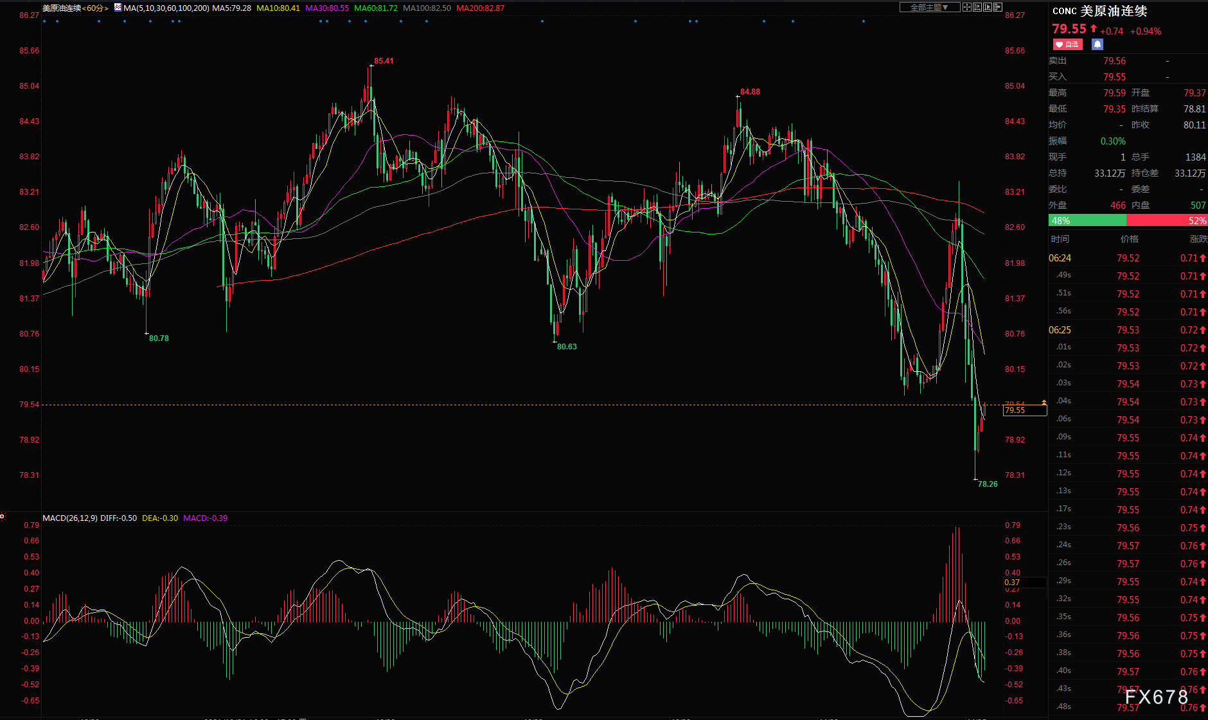Click the green 48% buy ratio bar

click(x=1087, y=220)
